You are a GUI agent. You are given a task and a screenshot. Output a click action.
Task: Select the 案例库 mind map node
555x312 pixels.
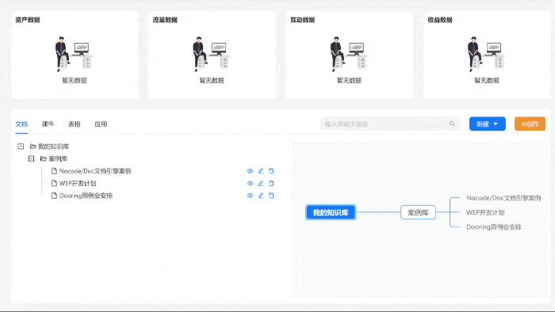(x=418, y=212)
